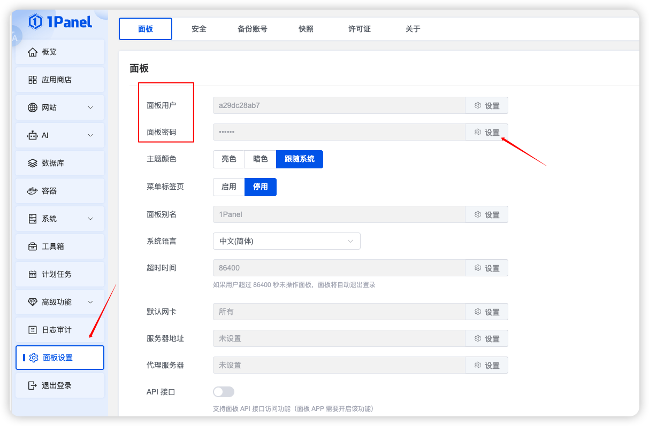Click 设置 button for 面板密码
The height and width of the screenshot is (426, 649).
click(x=486, y=133)
